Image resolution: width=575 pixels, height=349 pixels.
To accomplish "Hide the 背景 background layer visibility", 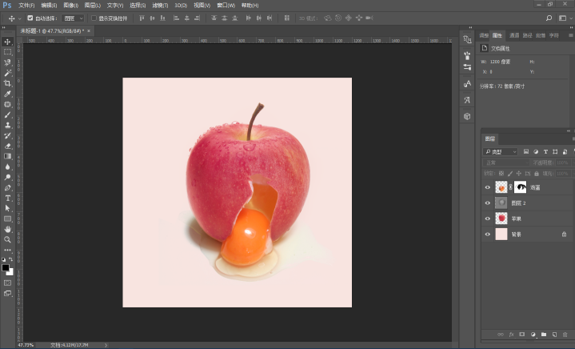I will click(x=487, y=235).
